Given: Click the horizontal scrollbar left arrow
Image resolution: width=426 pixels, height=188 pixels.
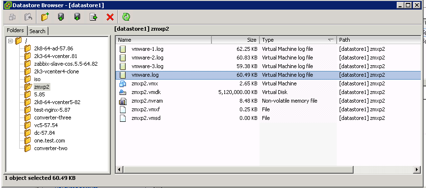Looking at the screenshot, I should 118,170.
